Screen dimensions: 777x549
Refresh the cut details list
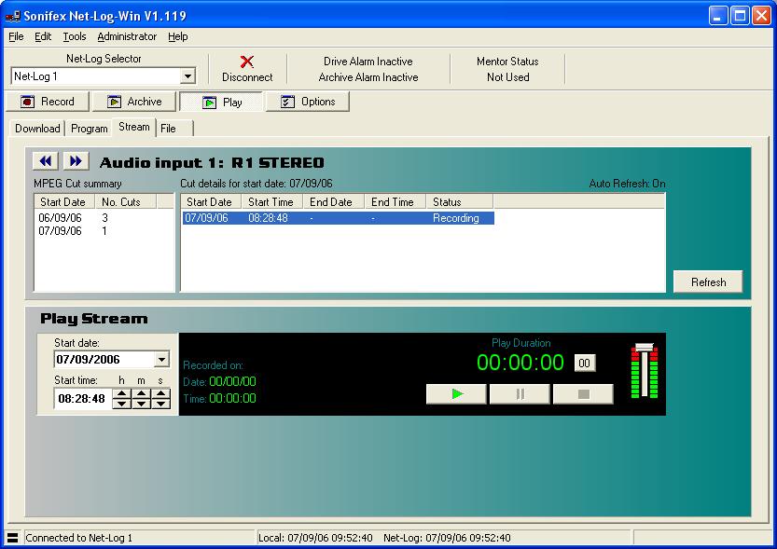[708, 281]
